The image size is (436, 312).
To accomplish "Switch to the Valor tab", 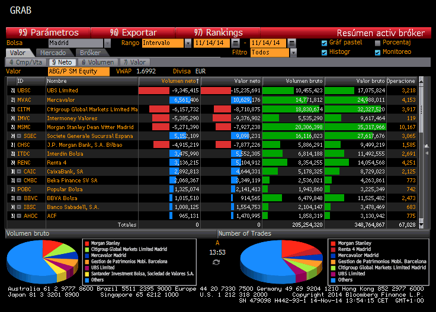I will point(18,53).
